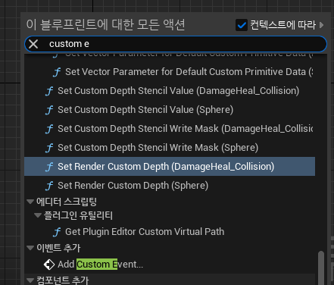Toggle the 컨텍스트에 따라 checkbox
Viewport: 334px width, 285px height.
coord(242,25)
